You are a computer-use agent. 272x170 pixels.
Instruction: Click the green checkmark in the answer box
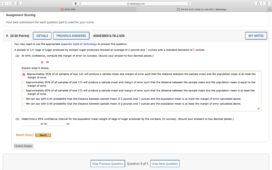pyautogui.click(x=258, y=108)
